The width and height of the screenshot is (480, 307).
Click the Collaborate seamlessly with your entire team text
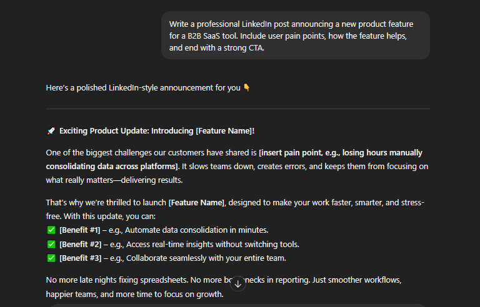tap(206, 258)
